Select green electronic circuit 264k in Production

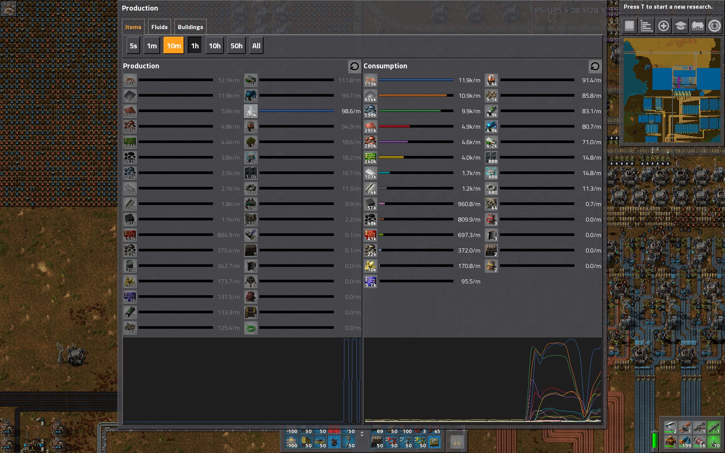(x=130, y=142)
